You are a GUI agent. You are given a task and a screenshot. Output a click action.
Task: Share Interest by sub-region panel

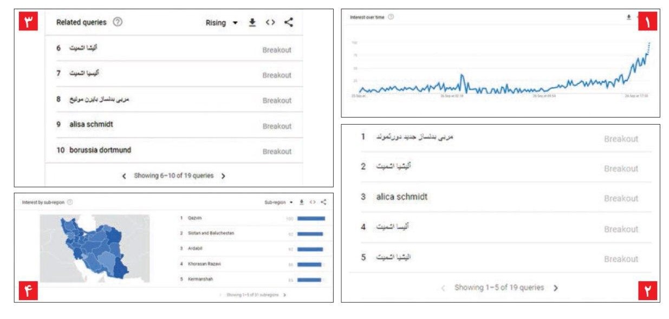coord(323,202)
